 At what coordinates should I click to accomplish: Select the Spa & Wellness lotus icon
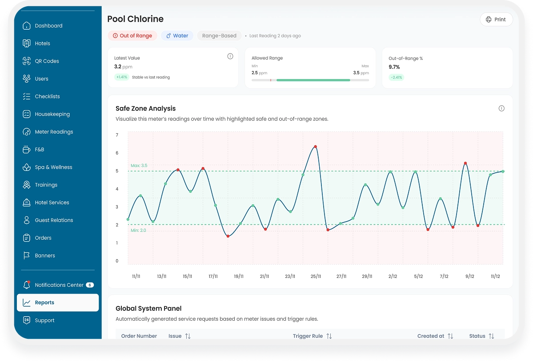27,167
